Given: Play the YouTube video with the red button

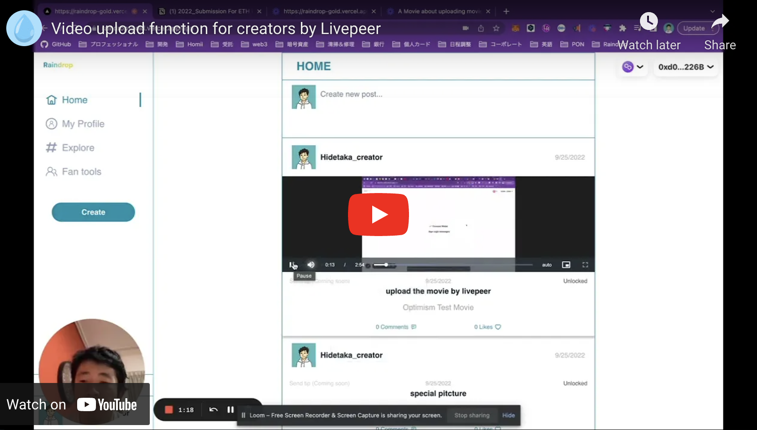Looking at the screenshot, I should pyautogui.click(x=378, y=215).
